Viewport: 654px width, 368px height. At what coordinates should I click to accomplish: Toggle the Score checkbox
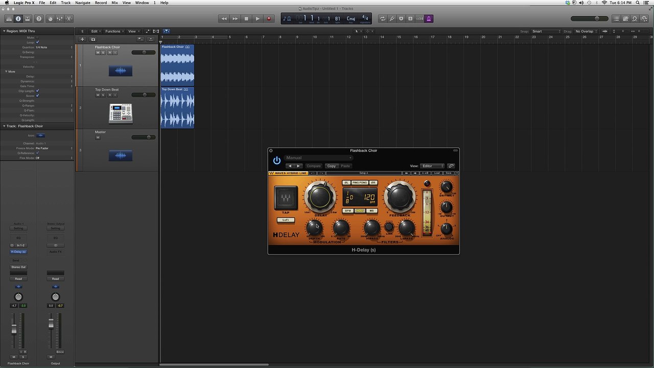coord(37,96)
